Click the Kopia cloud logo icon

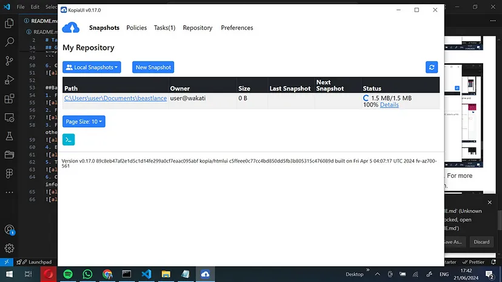point(71,28)
